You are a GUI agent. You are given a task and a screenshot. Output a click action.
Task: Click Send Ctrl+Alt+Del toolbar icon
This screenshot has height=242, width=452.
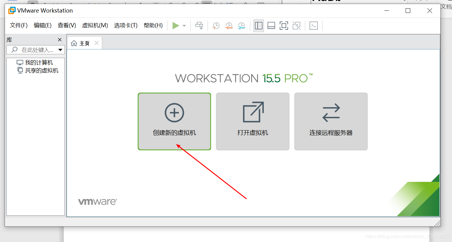pos(199,26)
